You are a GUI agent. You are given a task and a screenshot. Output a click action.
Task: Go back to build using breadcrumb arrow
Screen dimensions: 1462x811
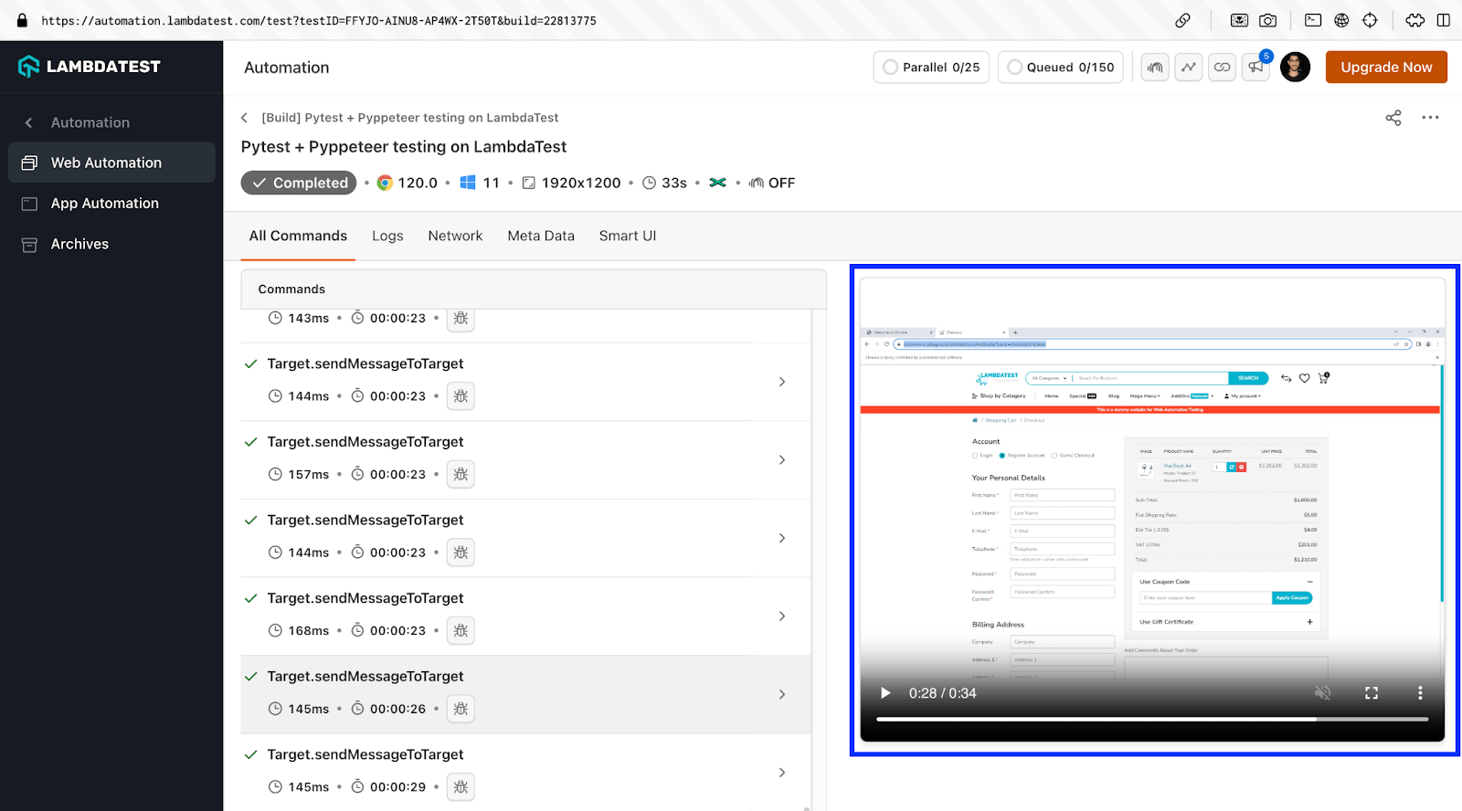click(244, 118)
